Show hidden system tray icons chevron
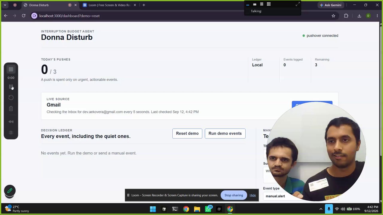The height and width of the screenshot is (215, 383). [321, 209]
